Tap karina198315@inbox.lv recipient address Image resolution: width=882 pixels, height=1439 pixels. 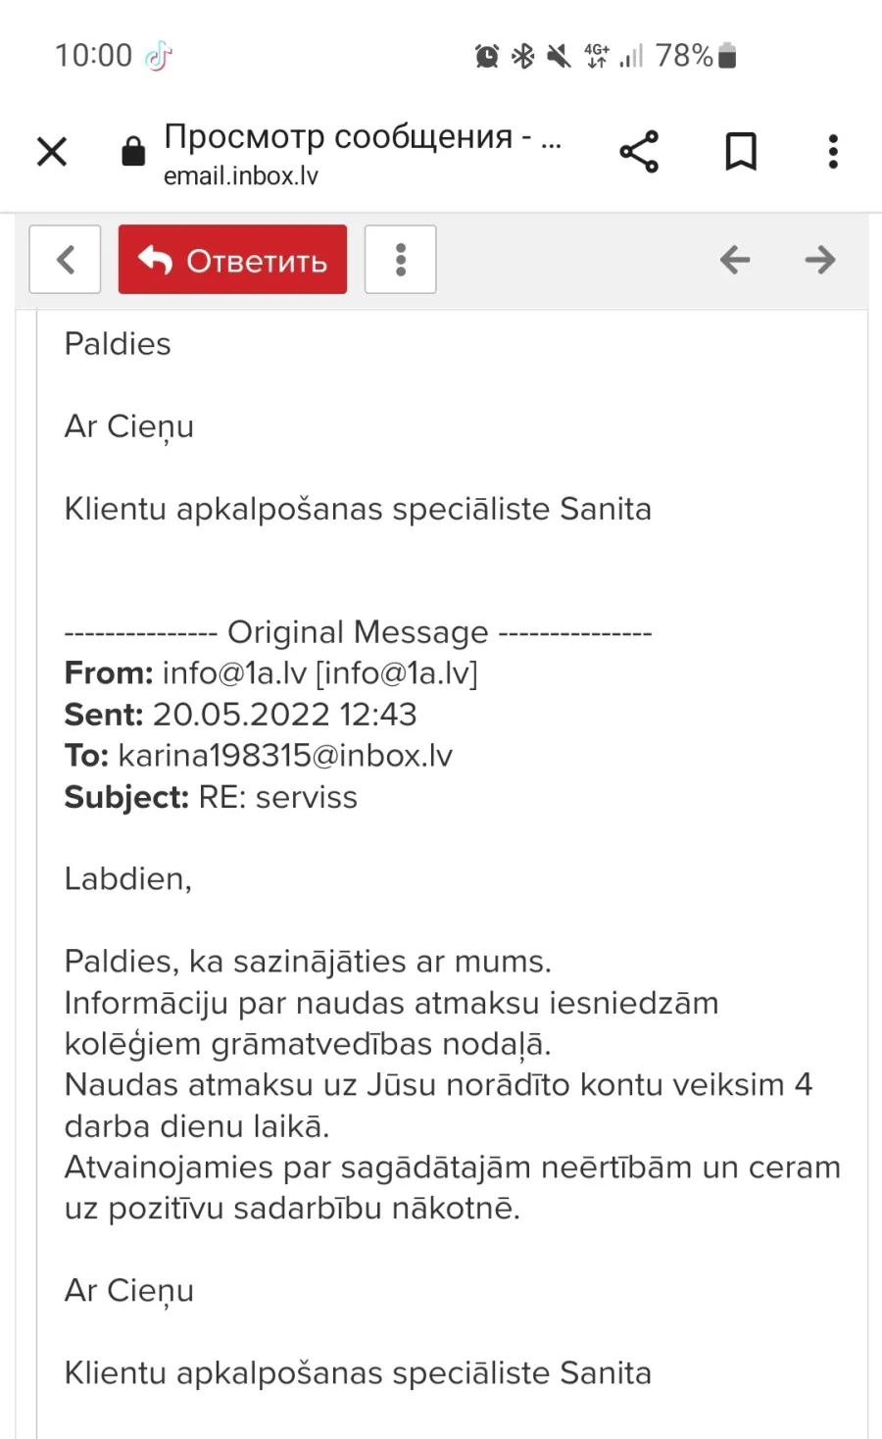coord(285,756)
